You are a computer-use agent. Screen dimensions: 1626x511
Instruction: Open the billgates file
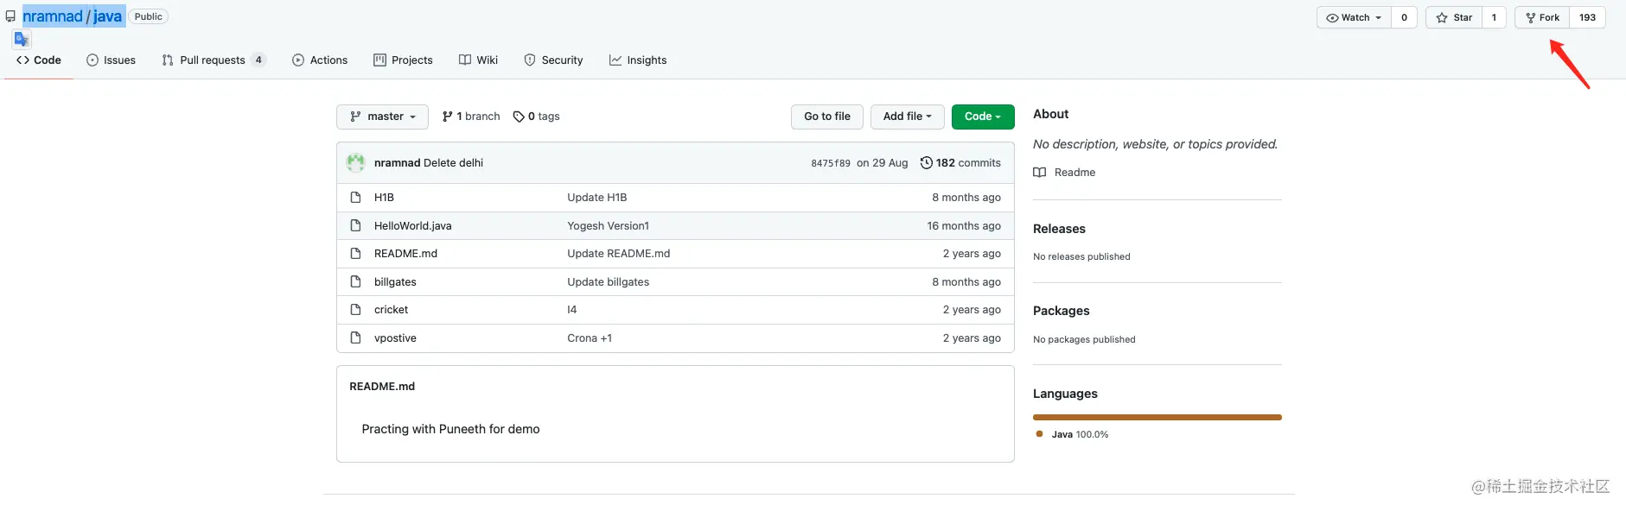[x=395, y=282]
